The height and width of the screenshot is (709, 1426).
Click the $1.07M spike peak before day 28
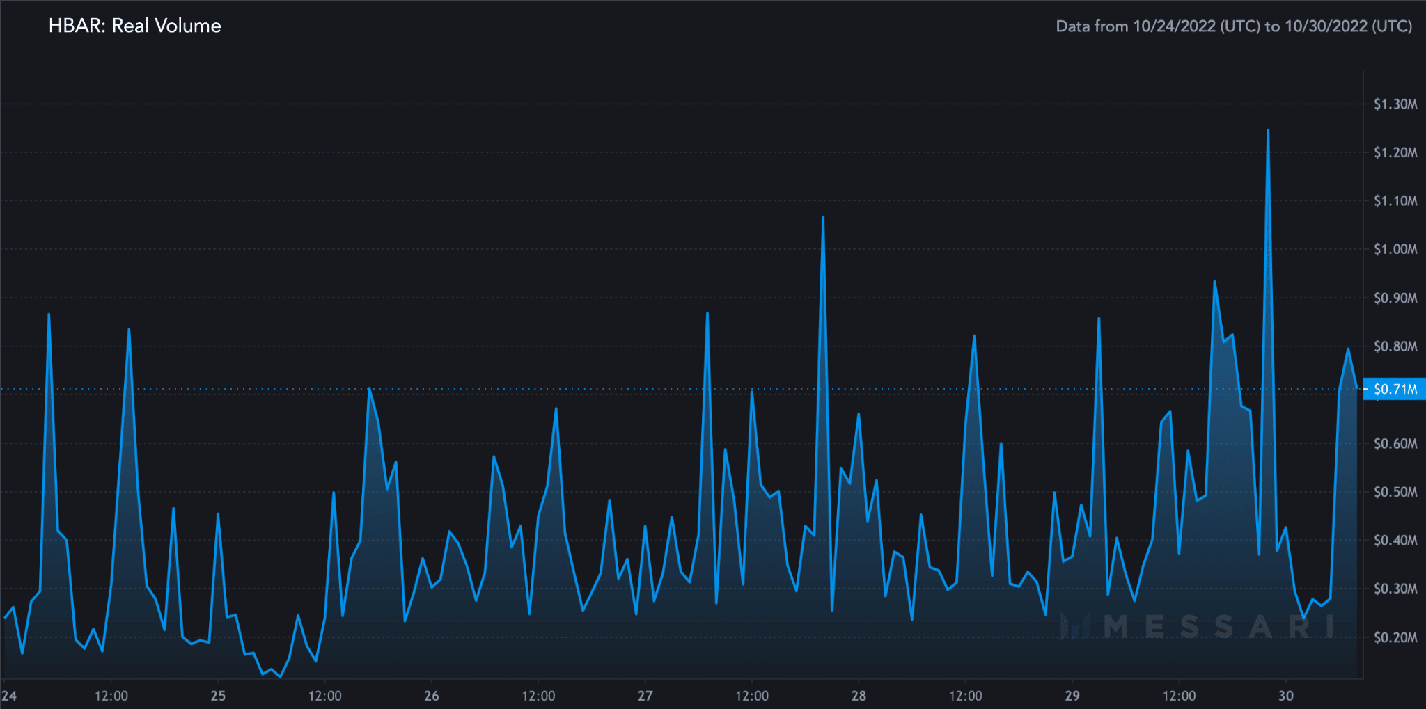823,218
